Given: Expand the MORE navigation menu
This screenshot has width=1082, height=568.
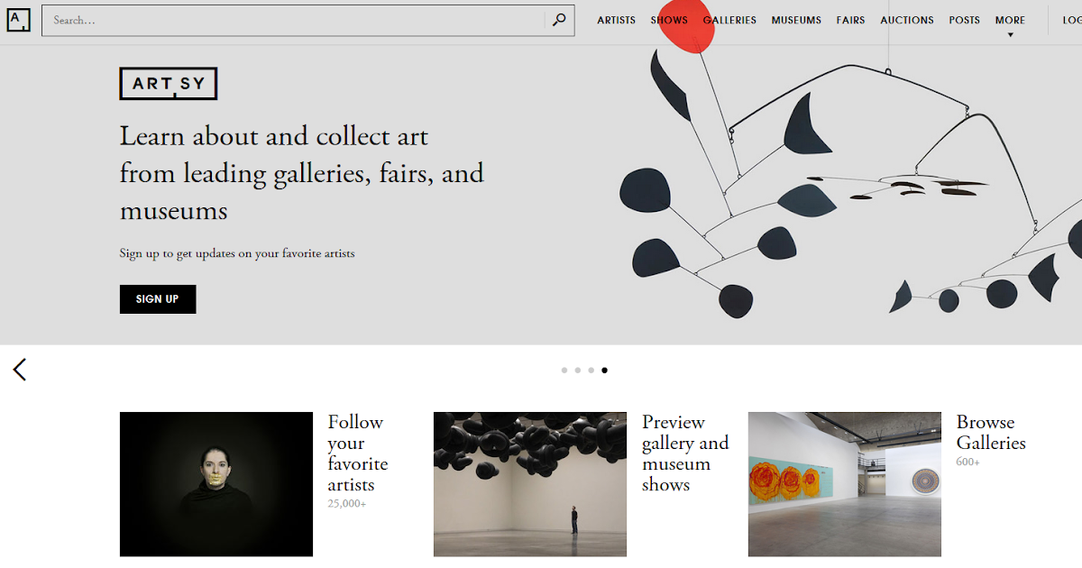Looking at the screenshot, I should pyautogui.click(x=1010, y=20).
